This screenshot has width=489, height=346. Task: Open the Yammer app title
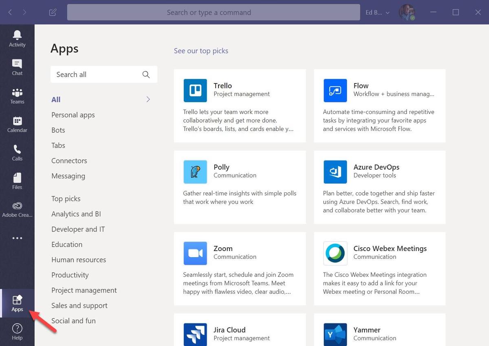(367, 330)
